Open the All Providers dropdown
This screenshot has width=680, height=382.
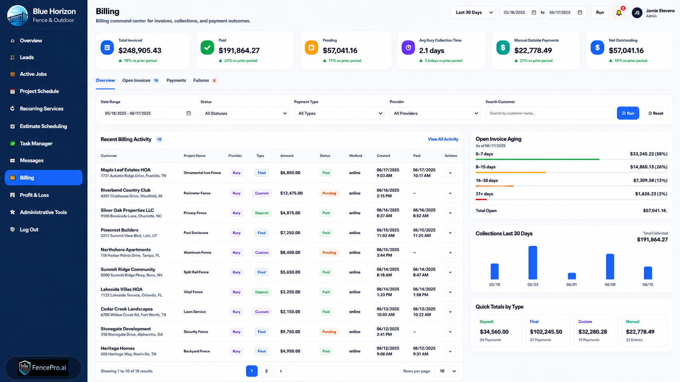(x=435, y=113)
